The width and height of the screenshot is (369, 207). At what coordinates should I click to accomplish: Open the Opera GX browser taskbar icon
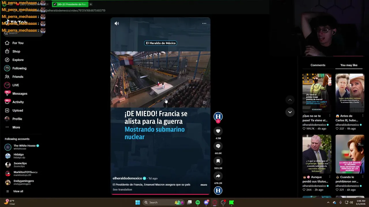pos(214,202)
